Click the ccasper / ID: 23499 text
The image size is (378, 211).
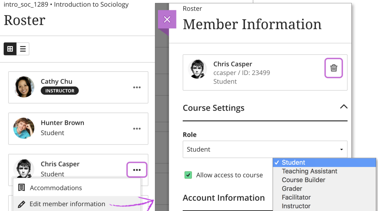pyautogui.click(x=241, y=73)
